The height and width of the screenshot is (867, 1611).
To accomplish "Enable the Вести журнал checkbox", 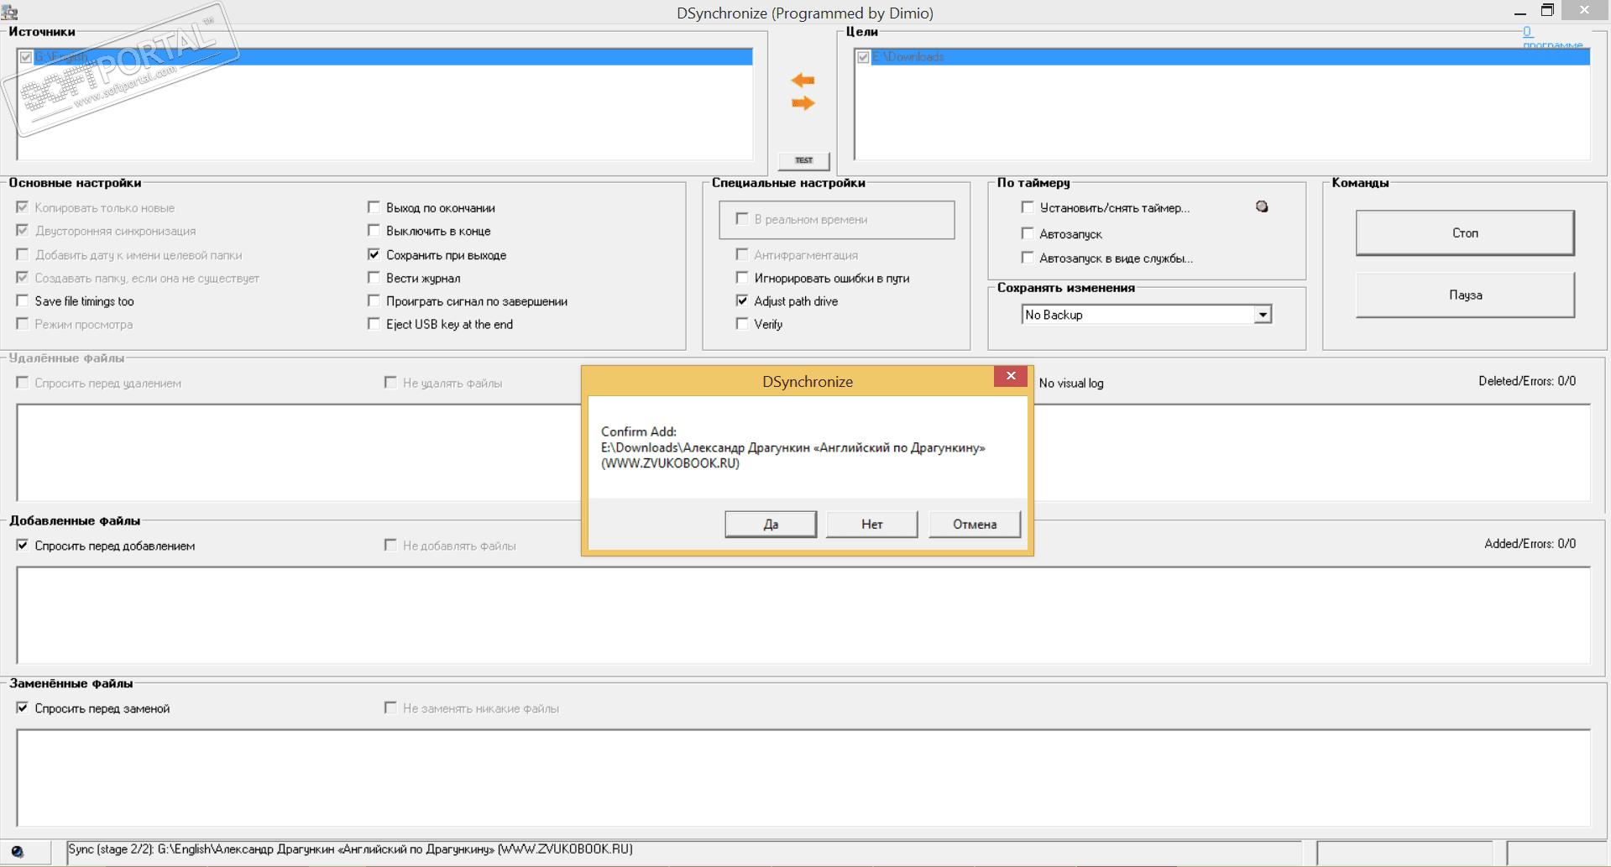I will (374, 278).
